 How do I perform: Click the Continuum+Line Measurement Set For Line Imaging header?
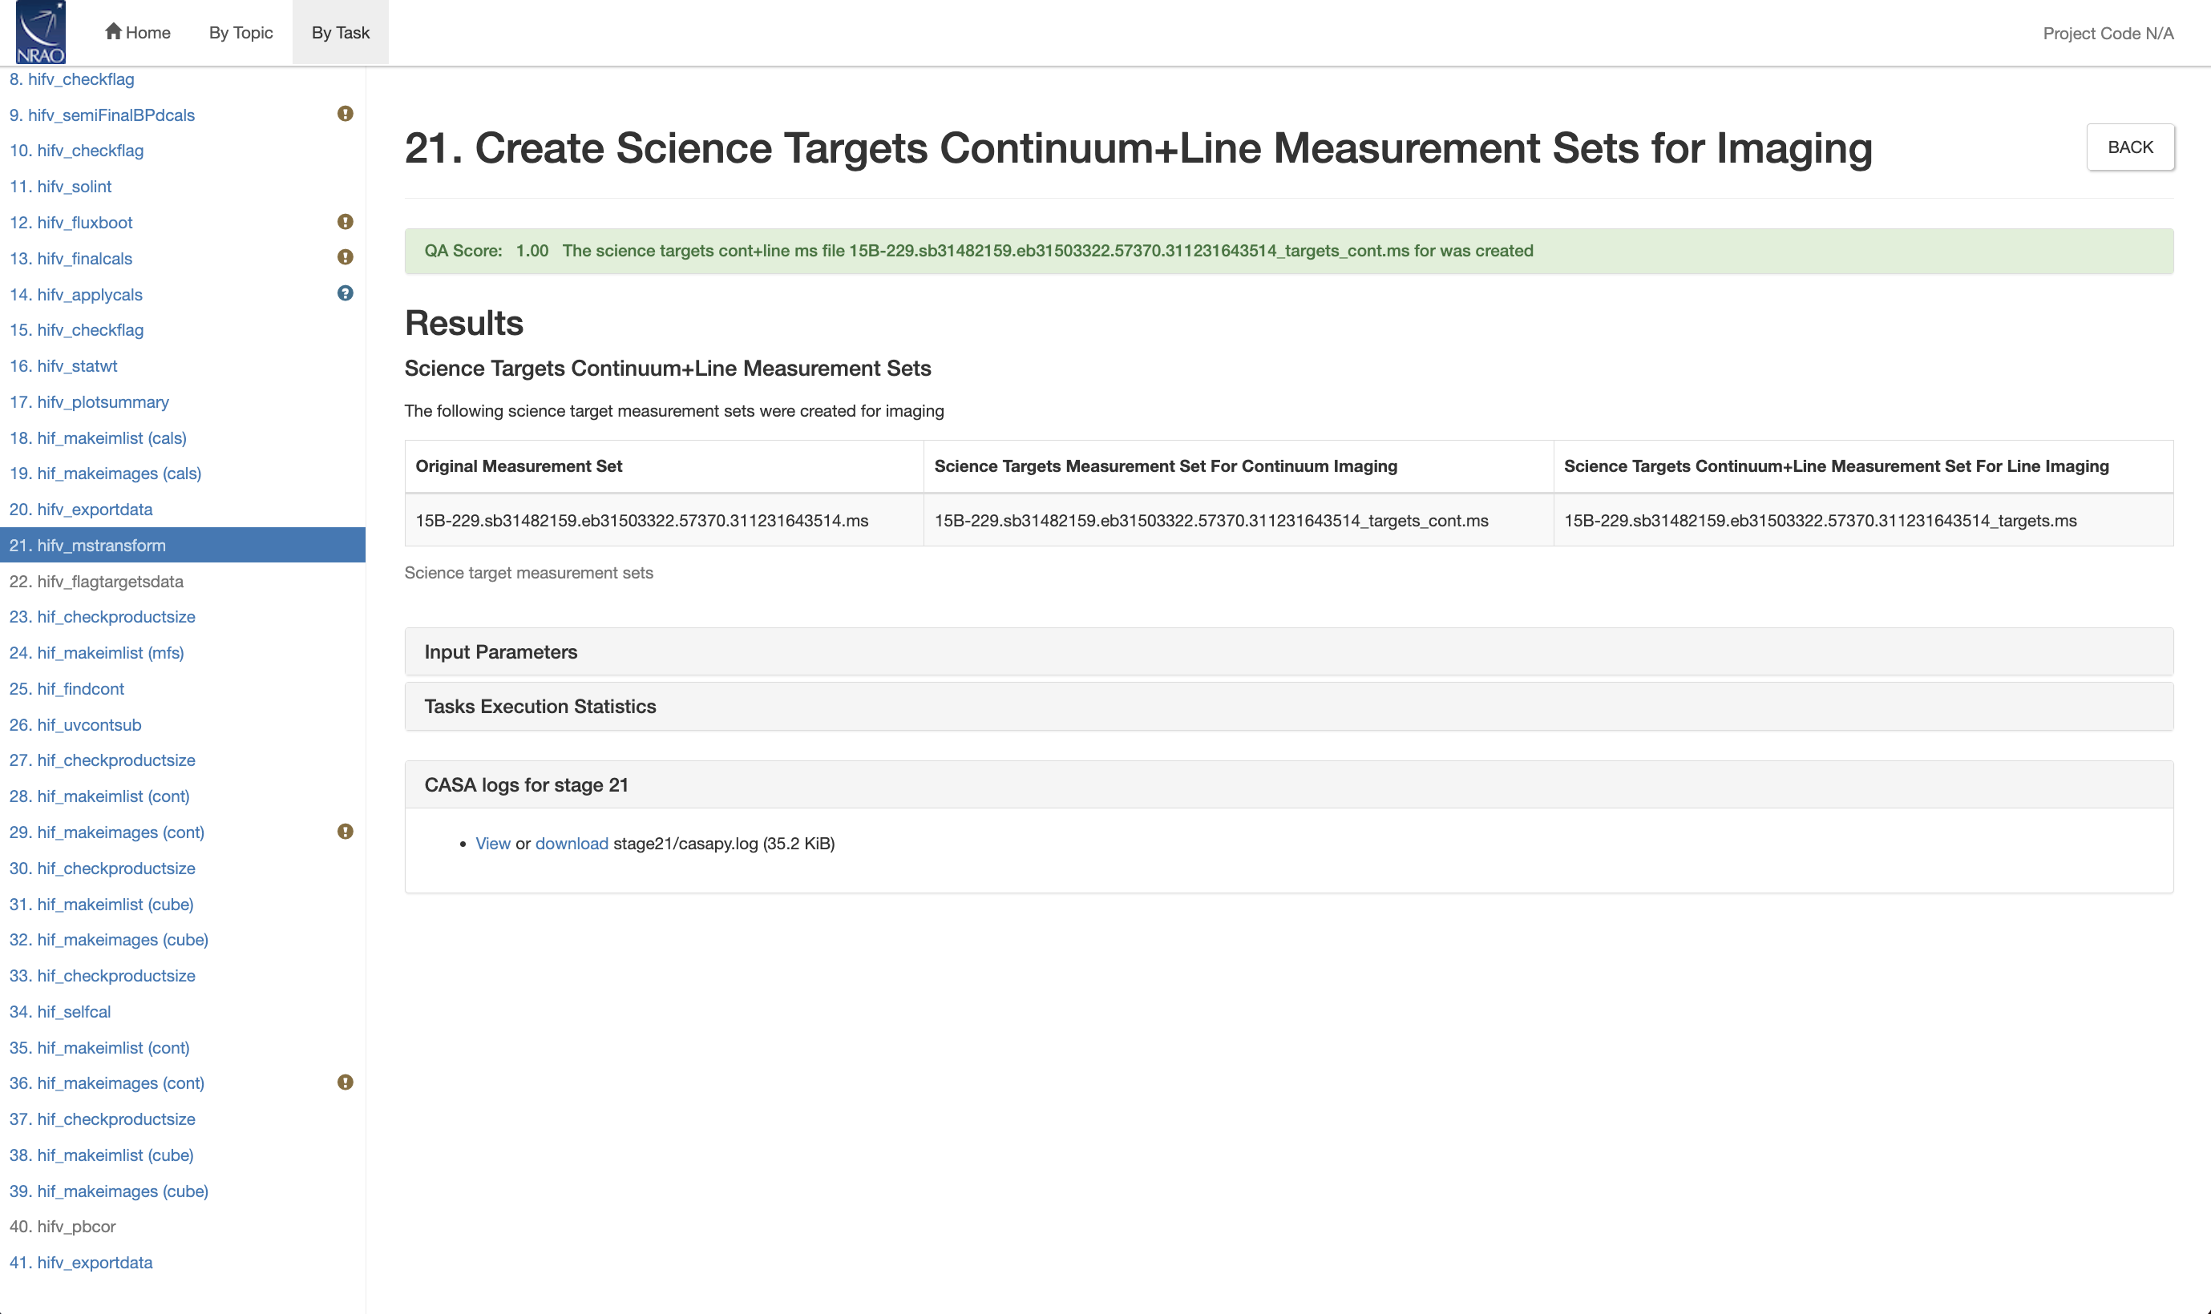pos(1863,466)
